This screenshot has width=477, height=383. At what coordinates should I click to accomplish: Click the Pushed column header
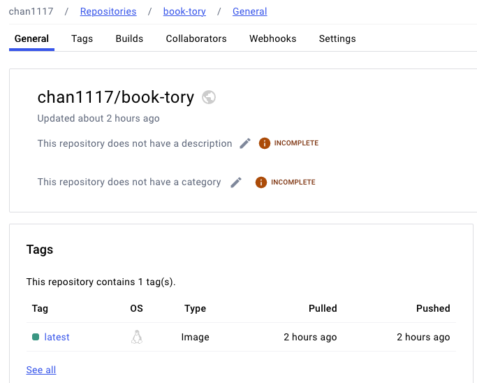pos(433,308)
